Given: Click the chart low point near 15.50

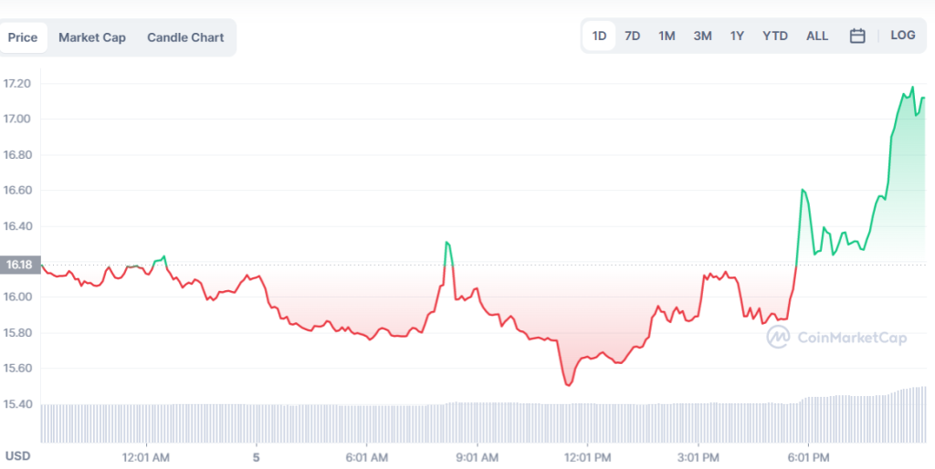Looking at the screenshot, I should (x=568, y=385).
